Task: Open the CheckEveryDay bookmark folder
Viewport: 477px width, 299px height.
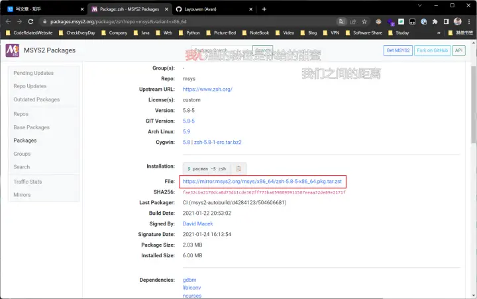Action: pyautogui.click(x=77, y=33)
